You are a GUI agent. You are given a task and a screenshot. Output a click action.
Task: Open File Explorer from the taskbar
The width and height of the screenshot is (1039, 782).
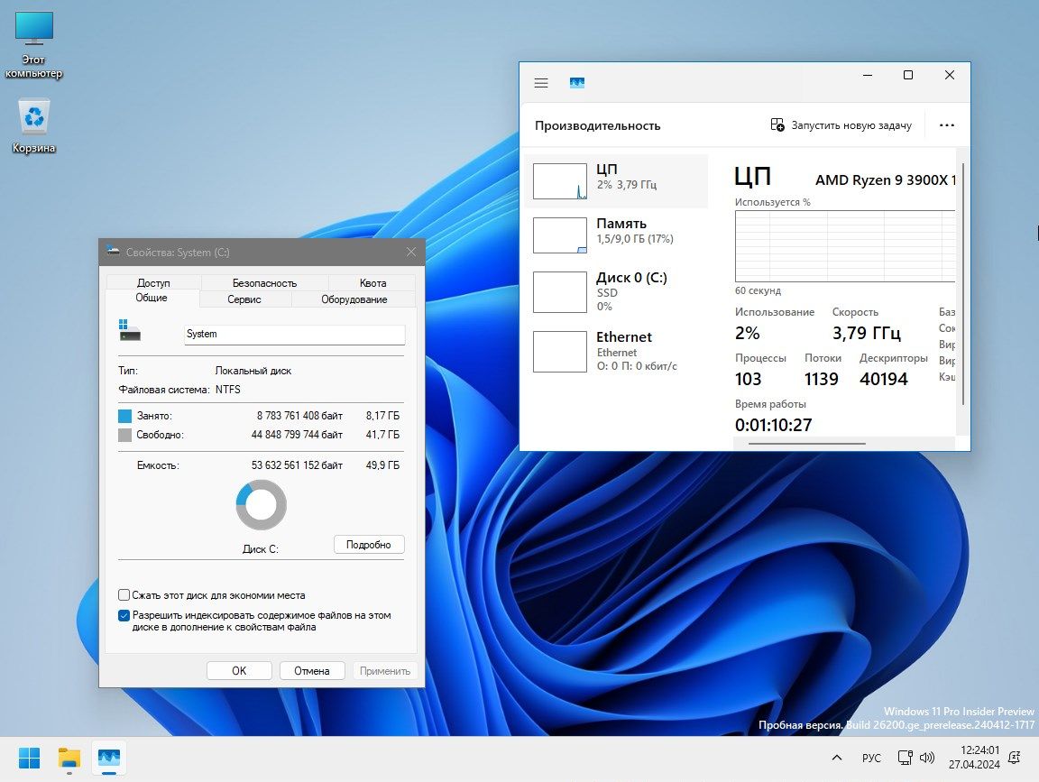point(69,758)
